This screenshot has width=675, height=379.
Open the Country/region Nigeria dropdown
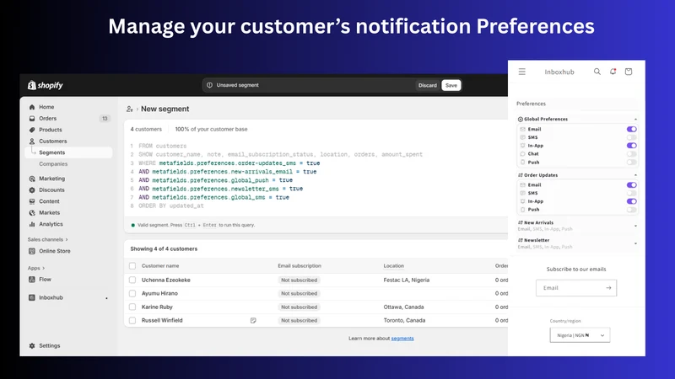pyautogui.click(x=580, y=335)
